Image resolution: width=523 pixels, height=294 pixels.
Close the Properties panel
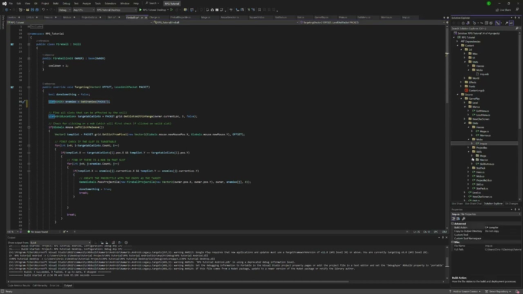[519, 209]
